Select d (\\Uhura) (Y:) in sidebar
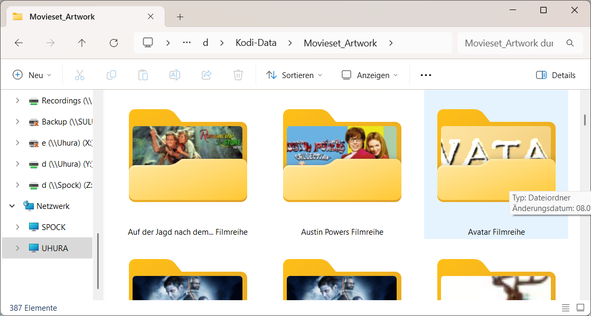This screenshot has width=591, height=316. [67, 164]
